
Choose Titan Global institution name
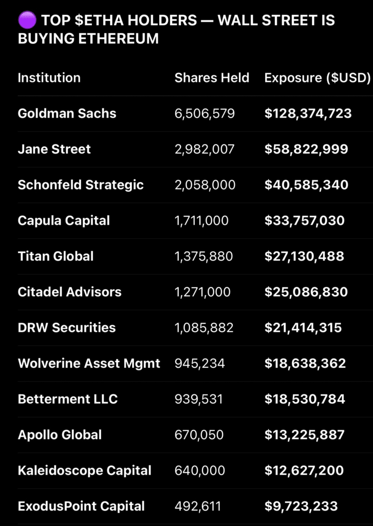click(x=55, y=256)
